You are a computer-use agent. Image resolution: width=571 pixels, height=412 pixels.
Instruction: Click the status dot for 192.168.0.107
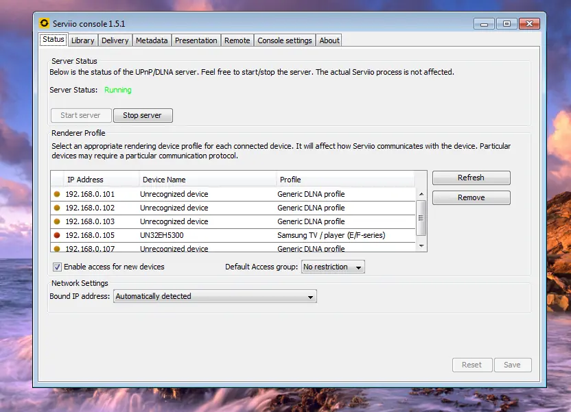[57, 249]
